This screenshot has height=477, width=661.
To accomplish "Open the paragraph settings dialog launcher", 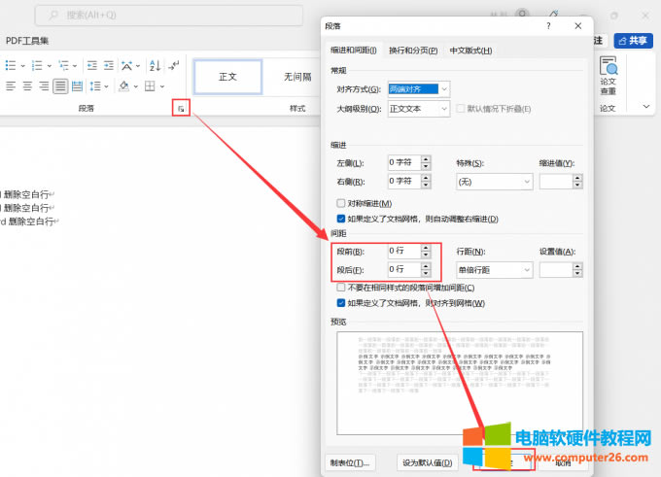I will tap(181, 109).
